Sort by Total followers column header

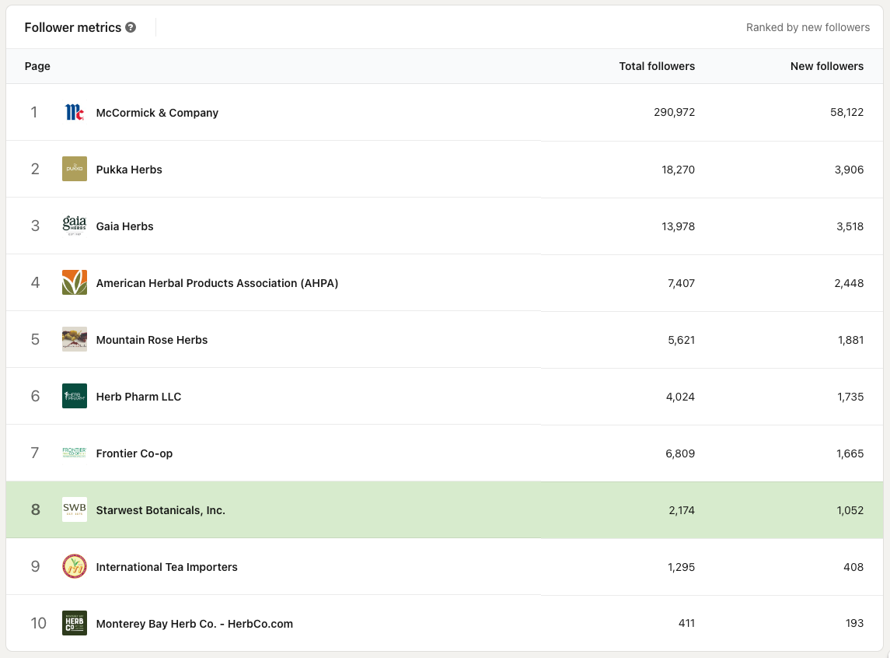(657, 66)
